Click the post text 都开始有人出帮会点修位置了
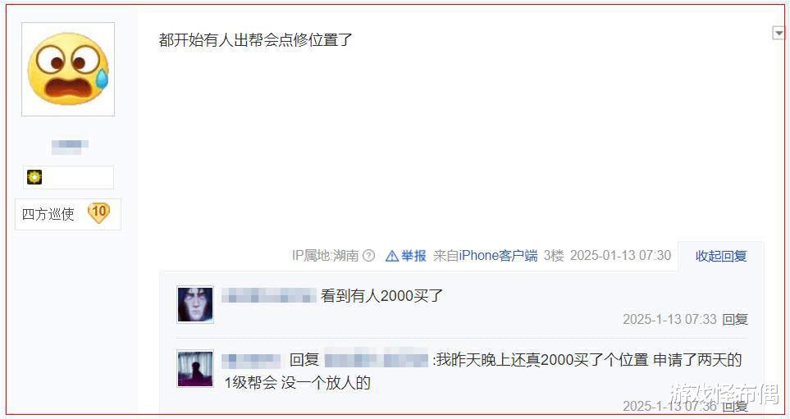 coord(255,40)
